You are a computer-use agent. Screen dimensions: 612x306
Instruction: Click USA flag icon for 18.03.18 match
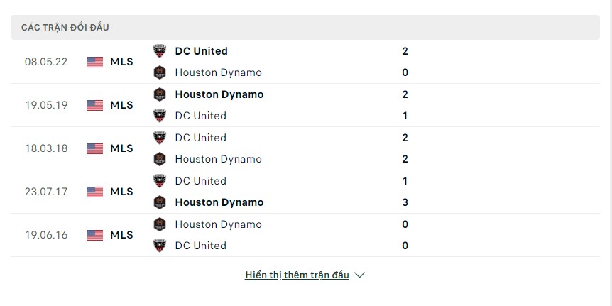click(x=95, y=148)
